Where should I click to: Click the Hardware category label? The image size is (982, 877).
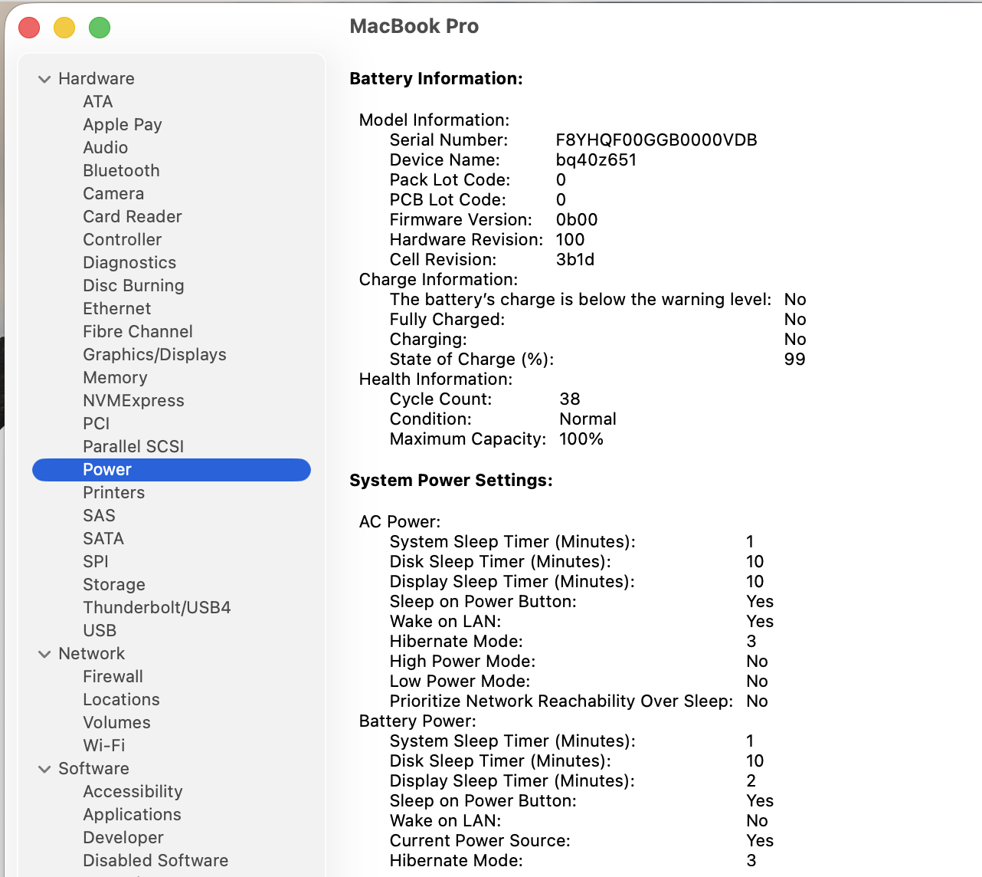pos(97,79)
